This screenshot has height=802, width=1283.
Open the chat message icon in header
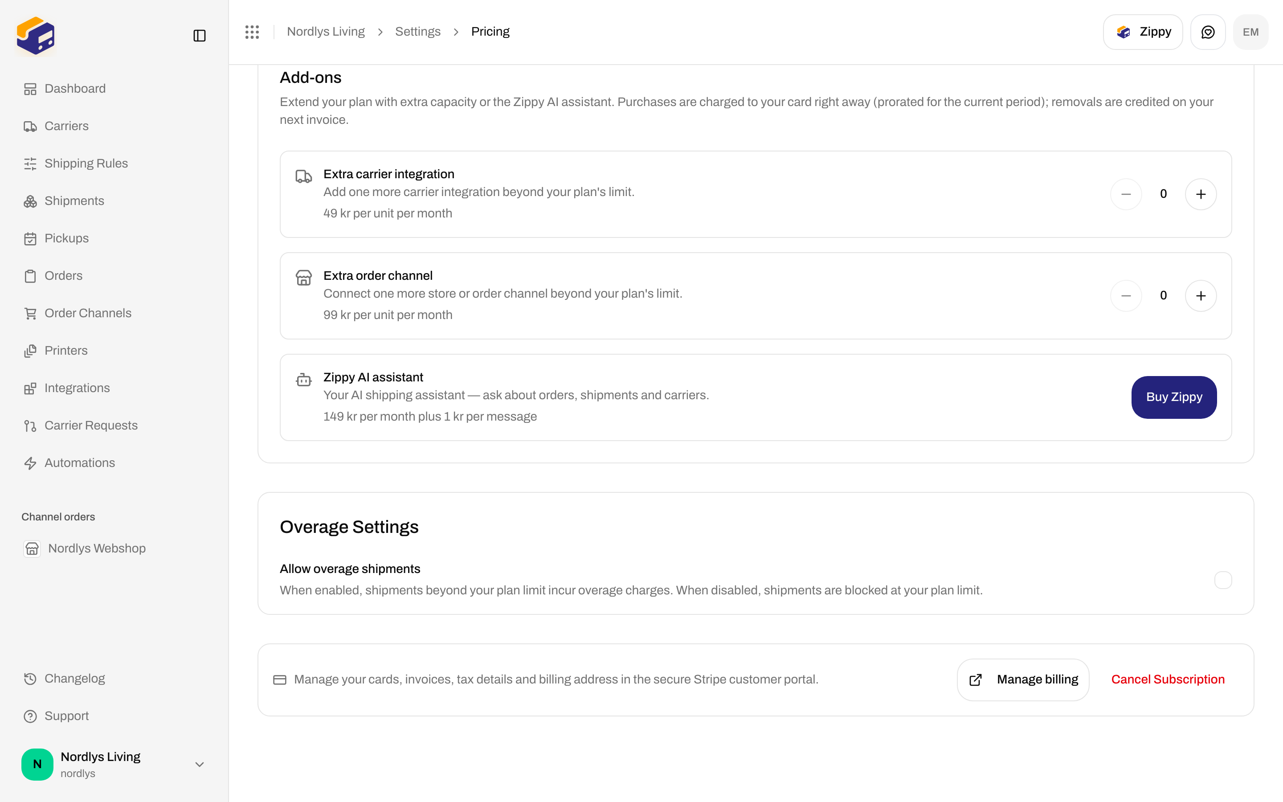pos(1208,32)
